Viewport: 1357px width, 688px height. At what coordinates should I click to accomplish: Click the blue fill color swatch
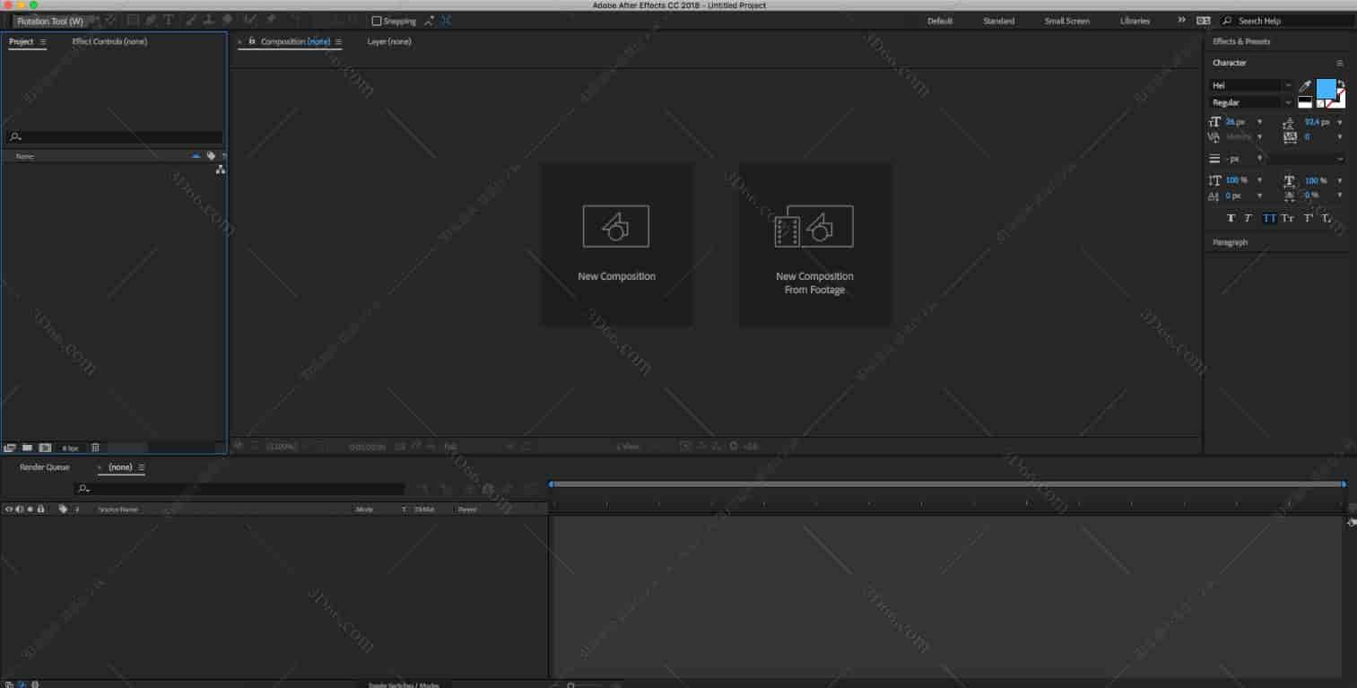click(x=1325, y=88)
